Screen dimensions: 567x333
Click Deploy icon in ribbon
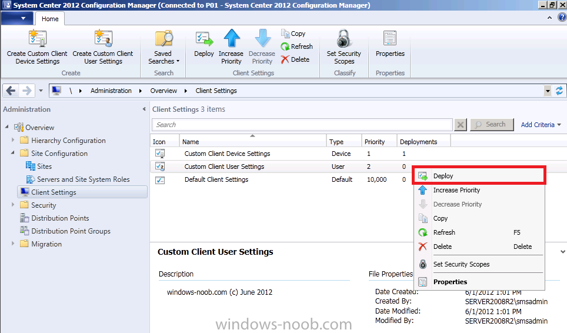tap(204, 39)
